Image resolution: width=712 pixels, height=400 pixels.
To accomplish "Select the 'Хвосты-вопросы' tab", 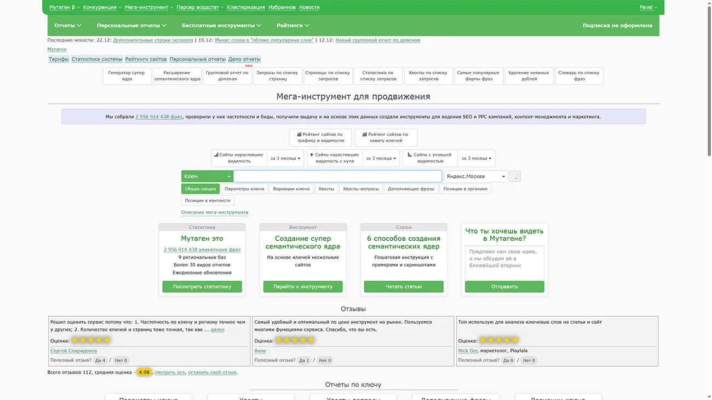I will (x=361, y=189).
